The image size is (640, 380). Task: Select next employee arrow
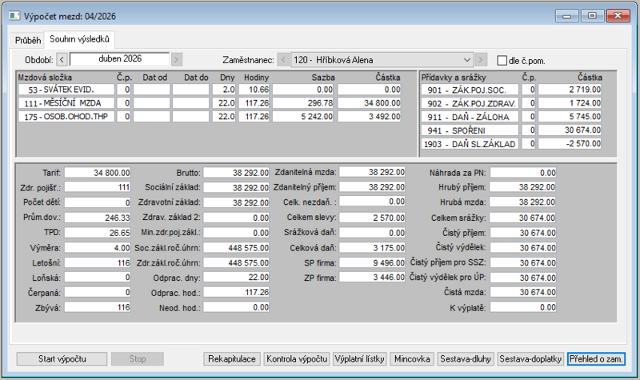pos(481,60)
